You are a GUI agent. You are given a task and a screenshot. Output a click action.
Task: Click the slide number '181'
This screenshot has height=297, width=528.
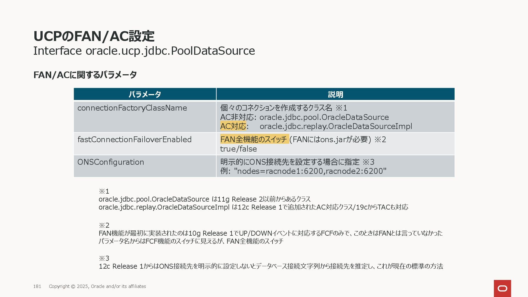37,286
